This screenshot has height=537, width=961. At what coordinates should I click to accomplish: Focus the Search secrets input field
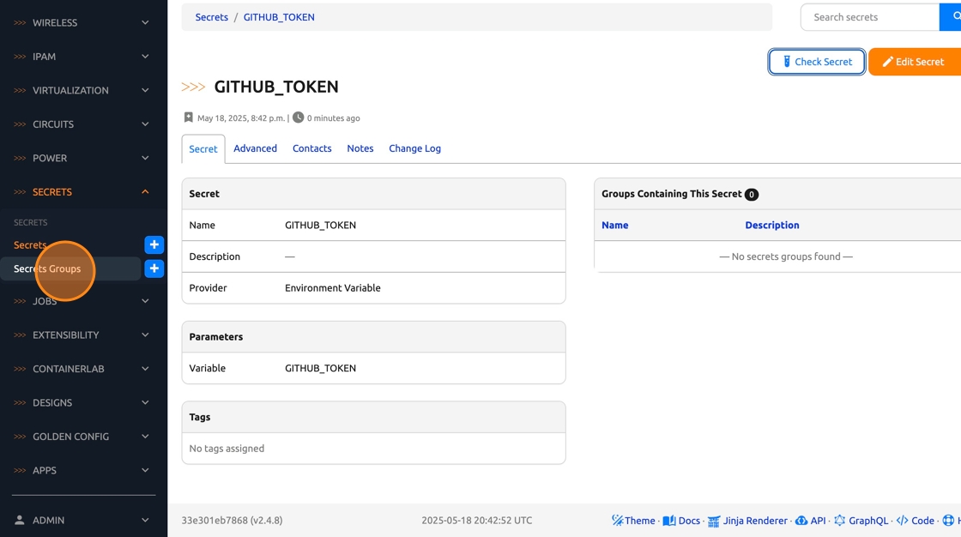pos(868,17)
